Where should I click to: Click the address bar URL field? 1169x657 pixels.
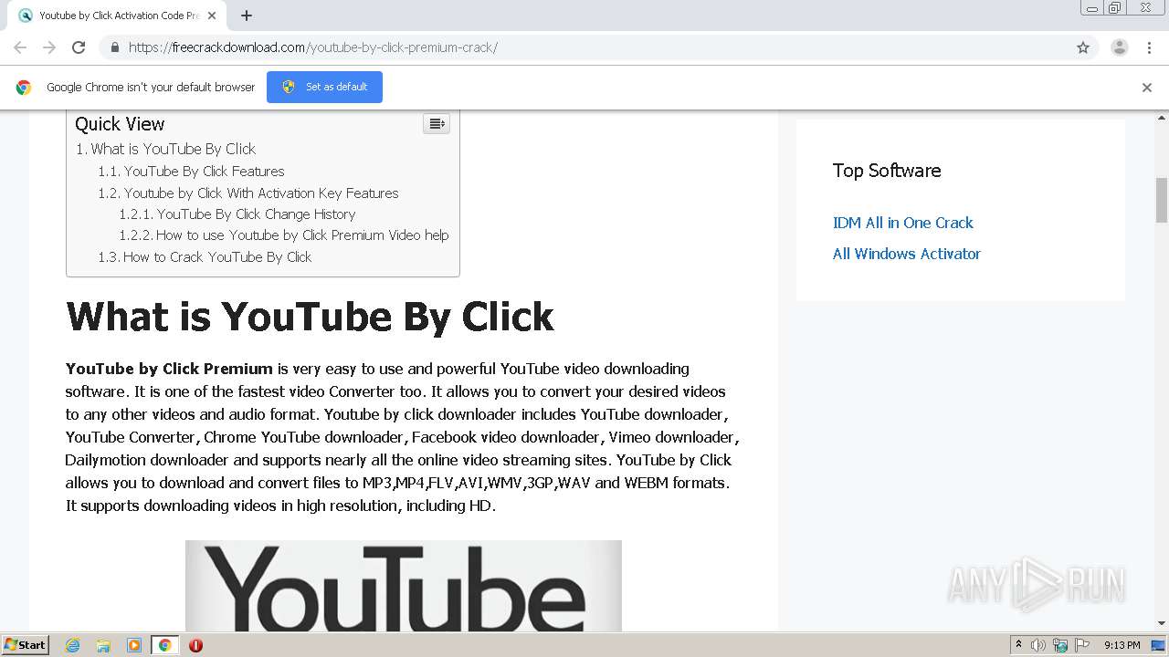pos(584,47)
